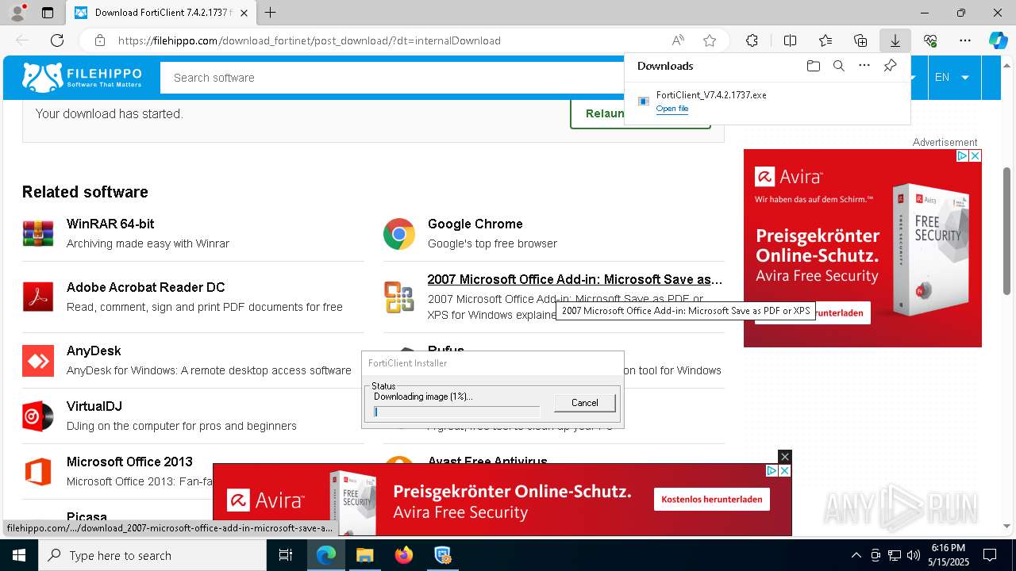This screenshot has height=571, width=1016.
Task: Open FortiClient installer taskbar icon
Action: [x=442, y=555]
